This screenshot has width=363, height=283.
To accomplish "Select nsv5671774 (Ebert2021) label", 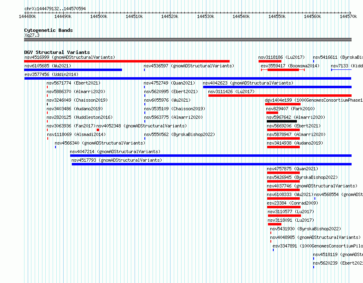I will click(73, 83).
